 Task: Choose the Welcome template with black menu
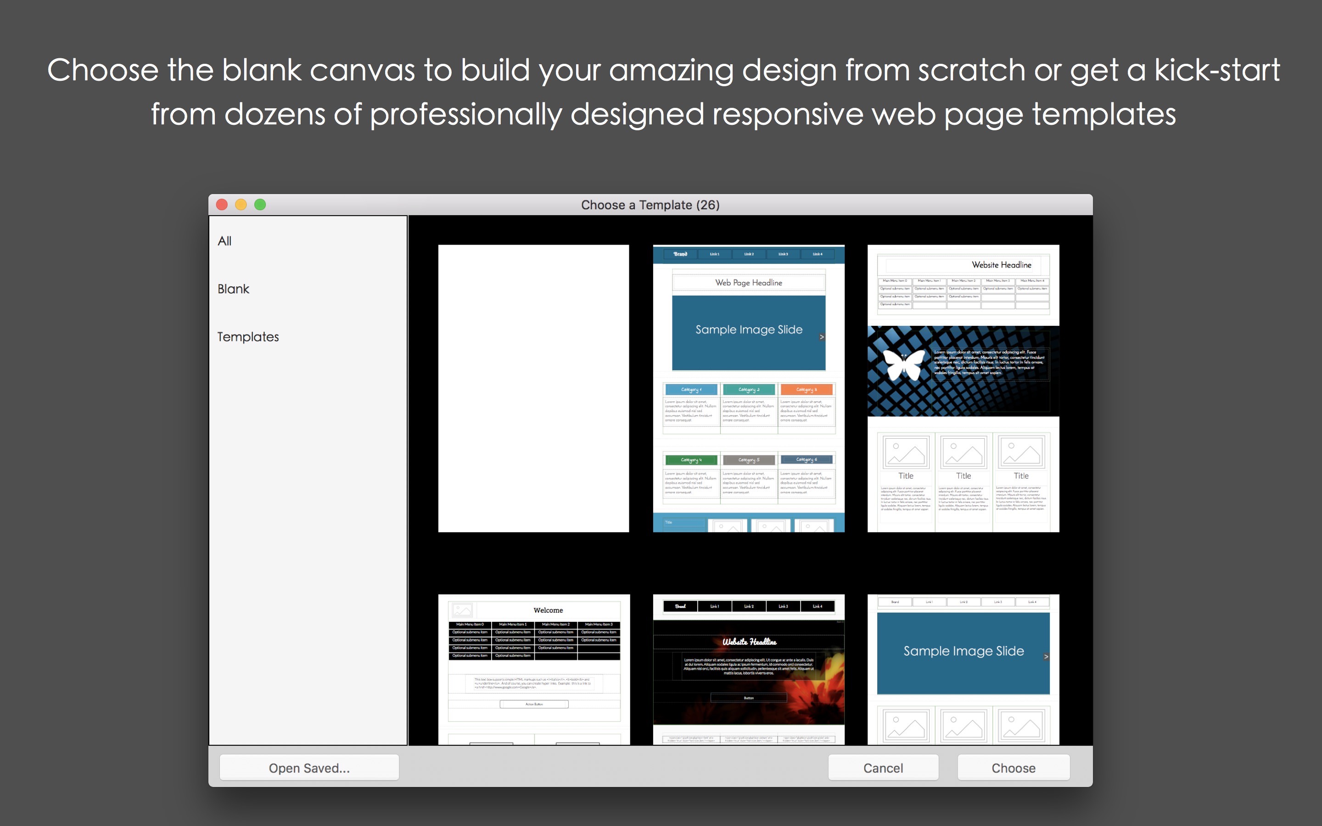pos(534,669)
